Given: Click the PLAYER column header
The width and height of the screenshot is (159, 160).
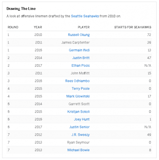Looking at the screenshot, I should pyautogui.click(x=83, y=27).
